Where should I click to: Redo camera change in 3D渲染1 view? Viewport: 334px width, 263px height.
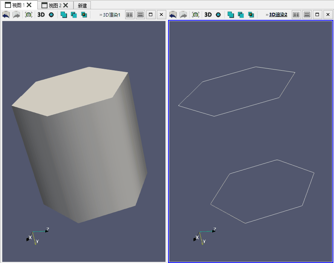pyautogui.click(x=17, y=15)
